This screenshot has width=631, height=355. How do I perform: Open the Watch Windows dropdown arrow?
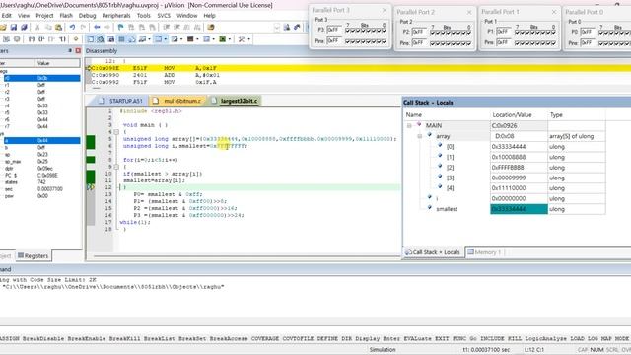point(149,39)
